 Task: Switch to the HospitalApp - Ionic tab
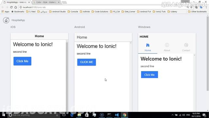(x=17, y=2)
